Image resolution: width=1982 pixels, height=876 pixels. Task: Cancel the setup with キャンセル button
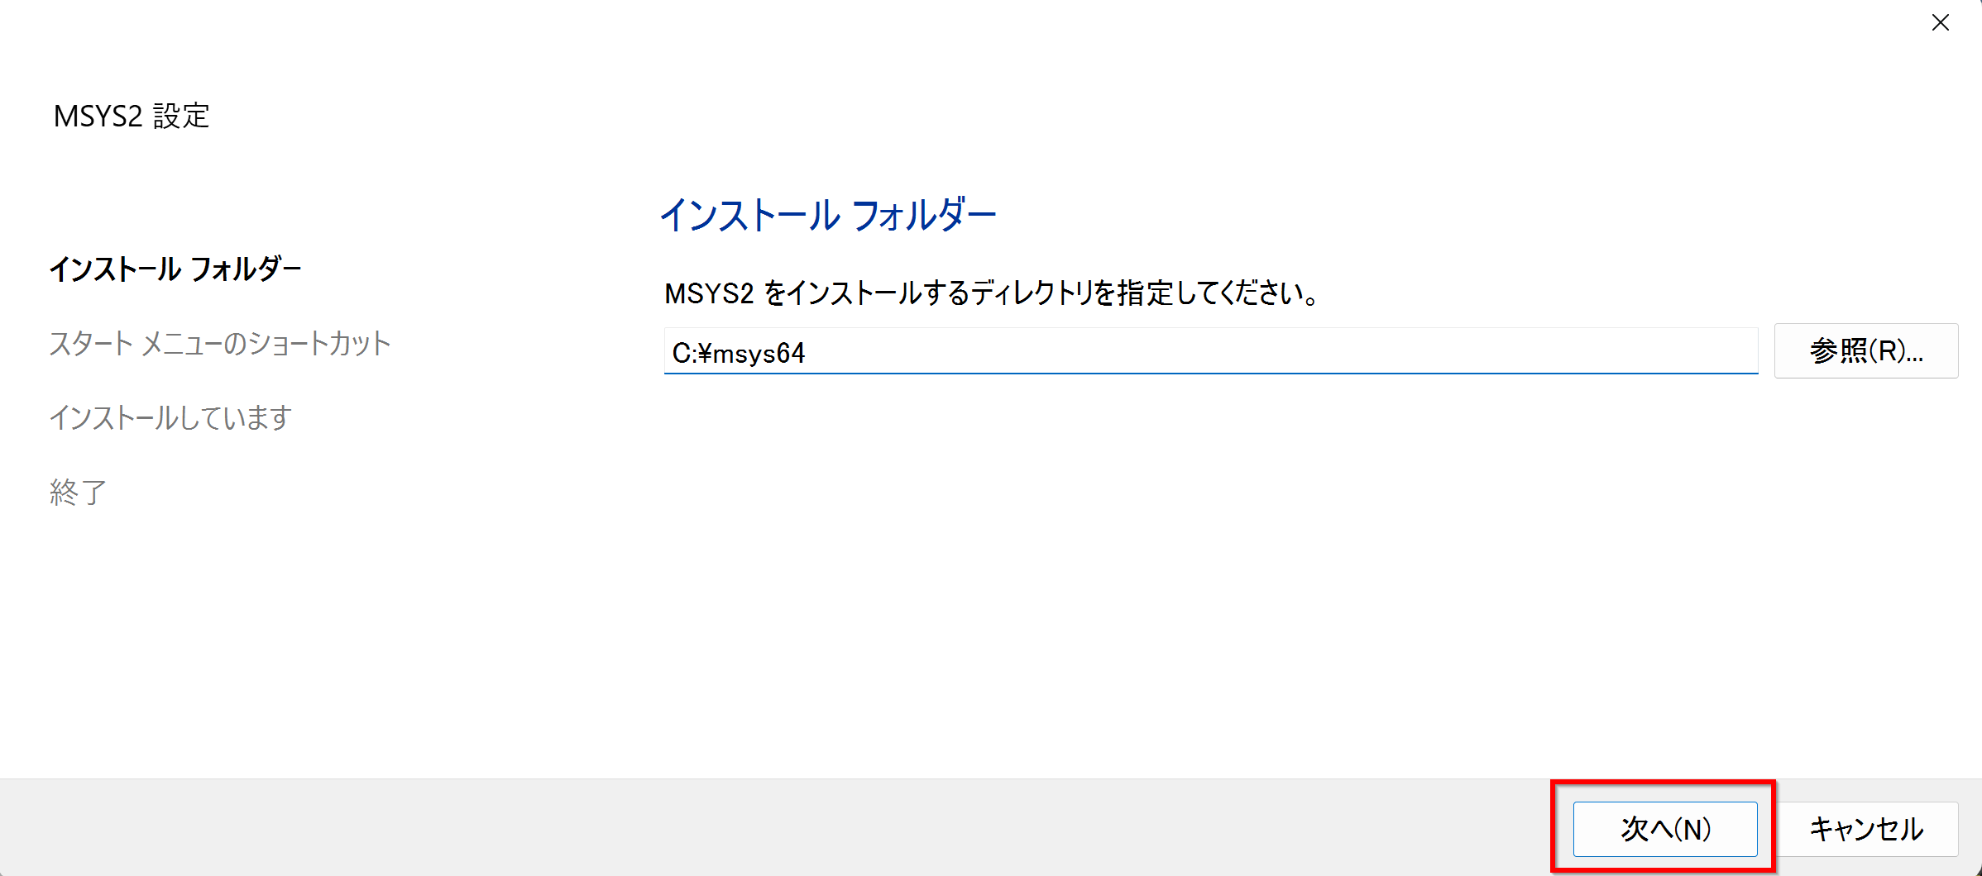pyautogui.click(x=1866, y=829)
